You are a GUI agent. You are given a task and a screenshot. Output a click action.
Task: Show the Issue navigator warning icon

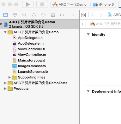click(34, 15)
